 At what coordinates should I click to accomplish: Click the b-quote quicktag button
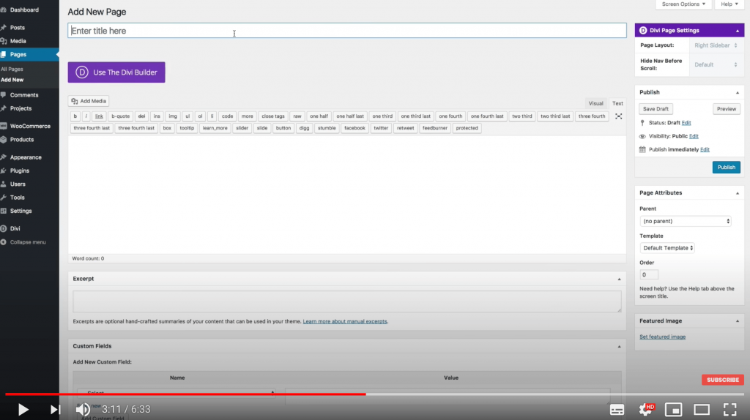coord(121,116)
